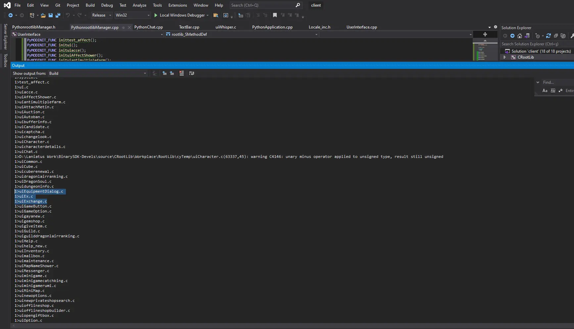574x329 pixels.
Task: Open the Analyze menu
Action: click(x=139, y=5)
